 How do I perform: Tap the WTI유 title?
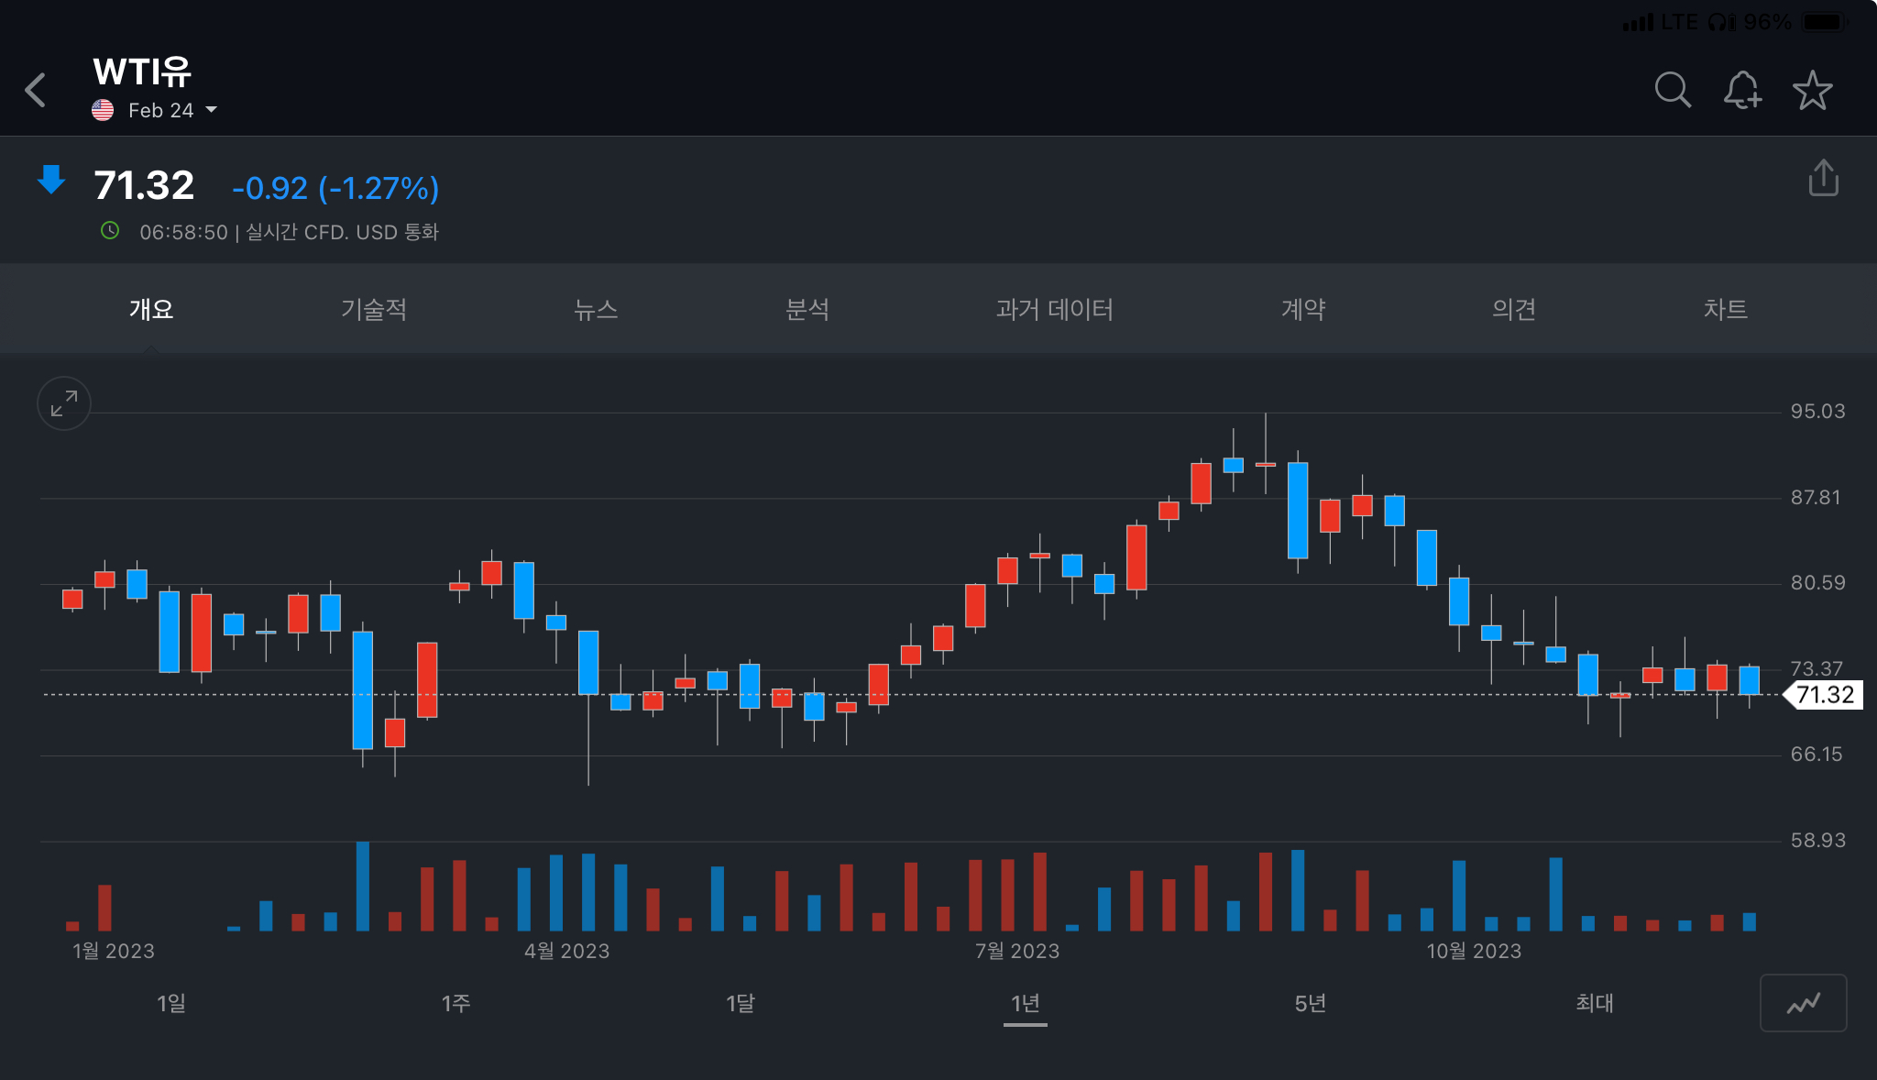pos(142,72)
